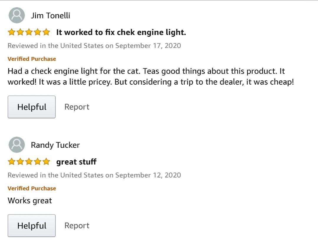The image size is (318, 250).
Task: Click Verified Purchase on Jim Tonelli's review
Action: tap(32, 59)
